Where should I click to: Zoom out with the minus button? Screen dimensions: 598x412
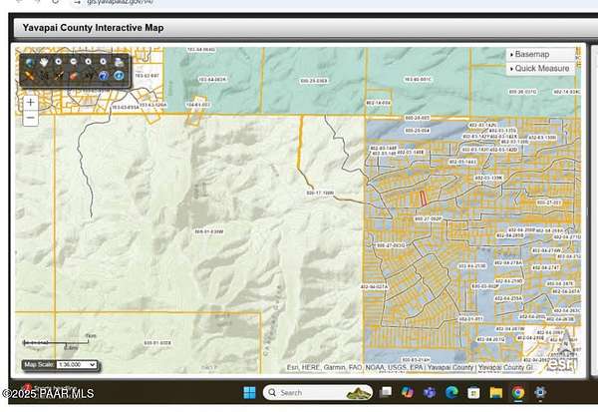(31, 118)
